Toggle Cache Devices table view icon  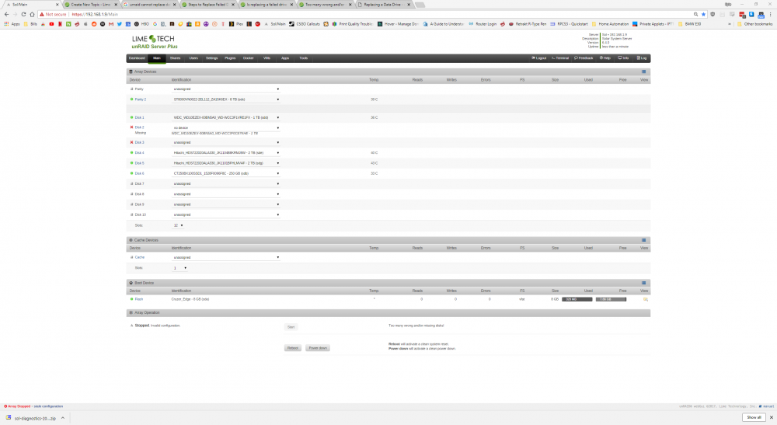643,240
